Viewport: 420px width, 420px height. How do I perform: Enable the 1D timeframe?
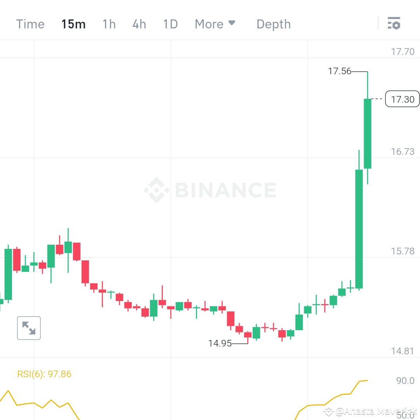170,24
